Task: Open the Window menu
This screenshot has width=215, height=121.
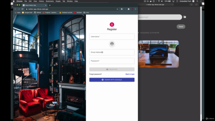Action: pos(70,1)
